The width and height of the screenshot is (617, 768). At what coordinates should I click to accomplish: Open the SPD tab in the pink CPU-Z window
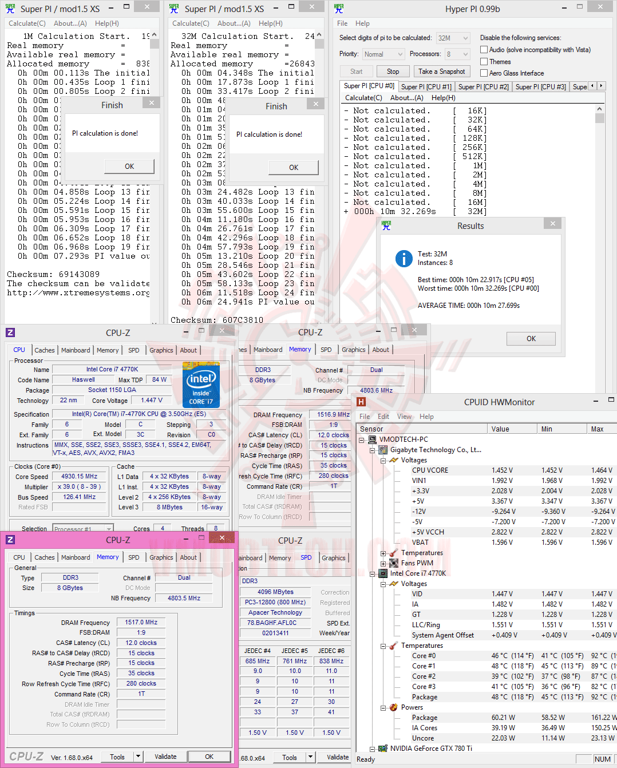point(134,557)
